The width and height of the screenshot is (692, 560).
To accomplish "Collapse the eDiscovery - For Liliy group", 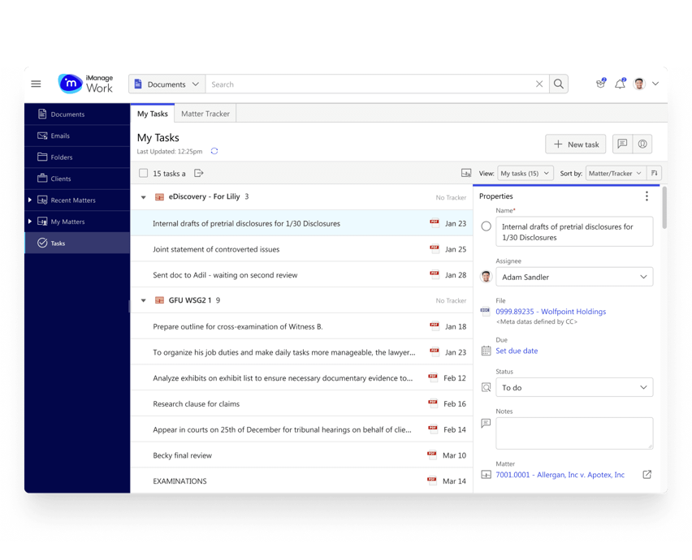I will pyautogui.click(x=144, y=197).
